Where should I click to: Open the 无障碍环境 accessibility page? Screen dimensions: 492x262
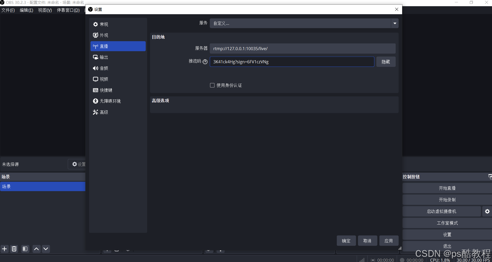pyautogui.click(x=118, y=101)
